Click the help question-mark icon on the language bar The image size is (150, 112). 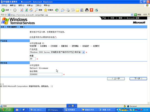click(x=73, y=106)
